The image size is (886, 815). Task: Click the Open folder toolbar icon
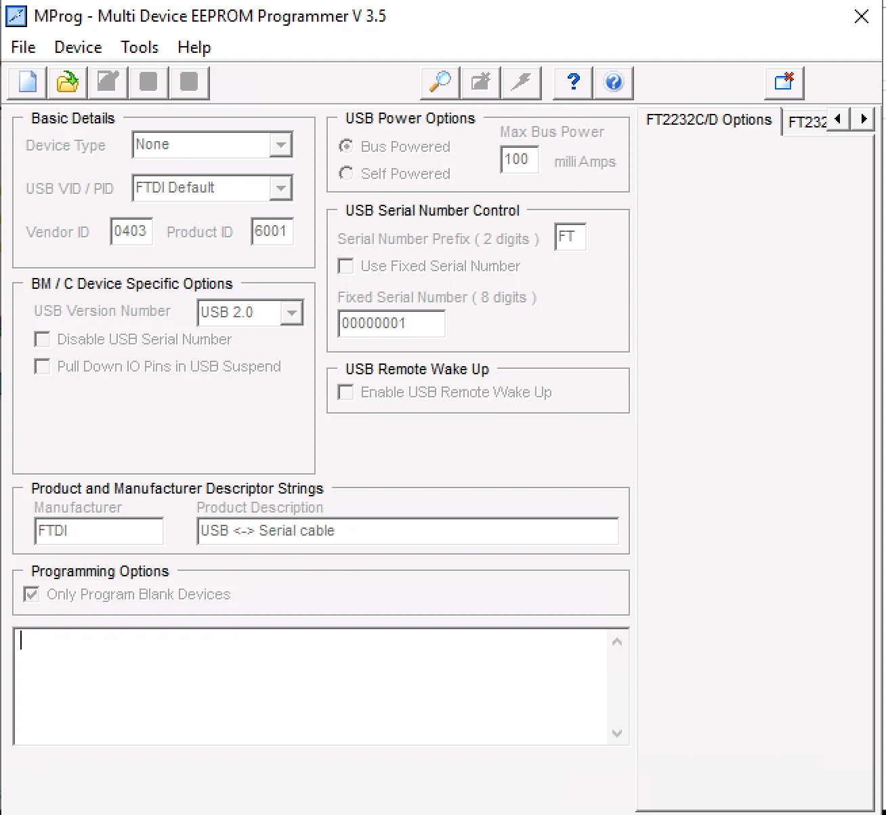coord(68,83)
